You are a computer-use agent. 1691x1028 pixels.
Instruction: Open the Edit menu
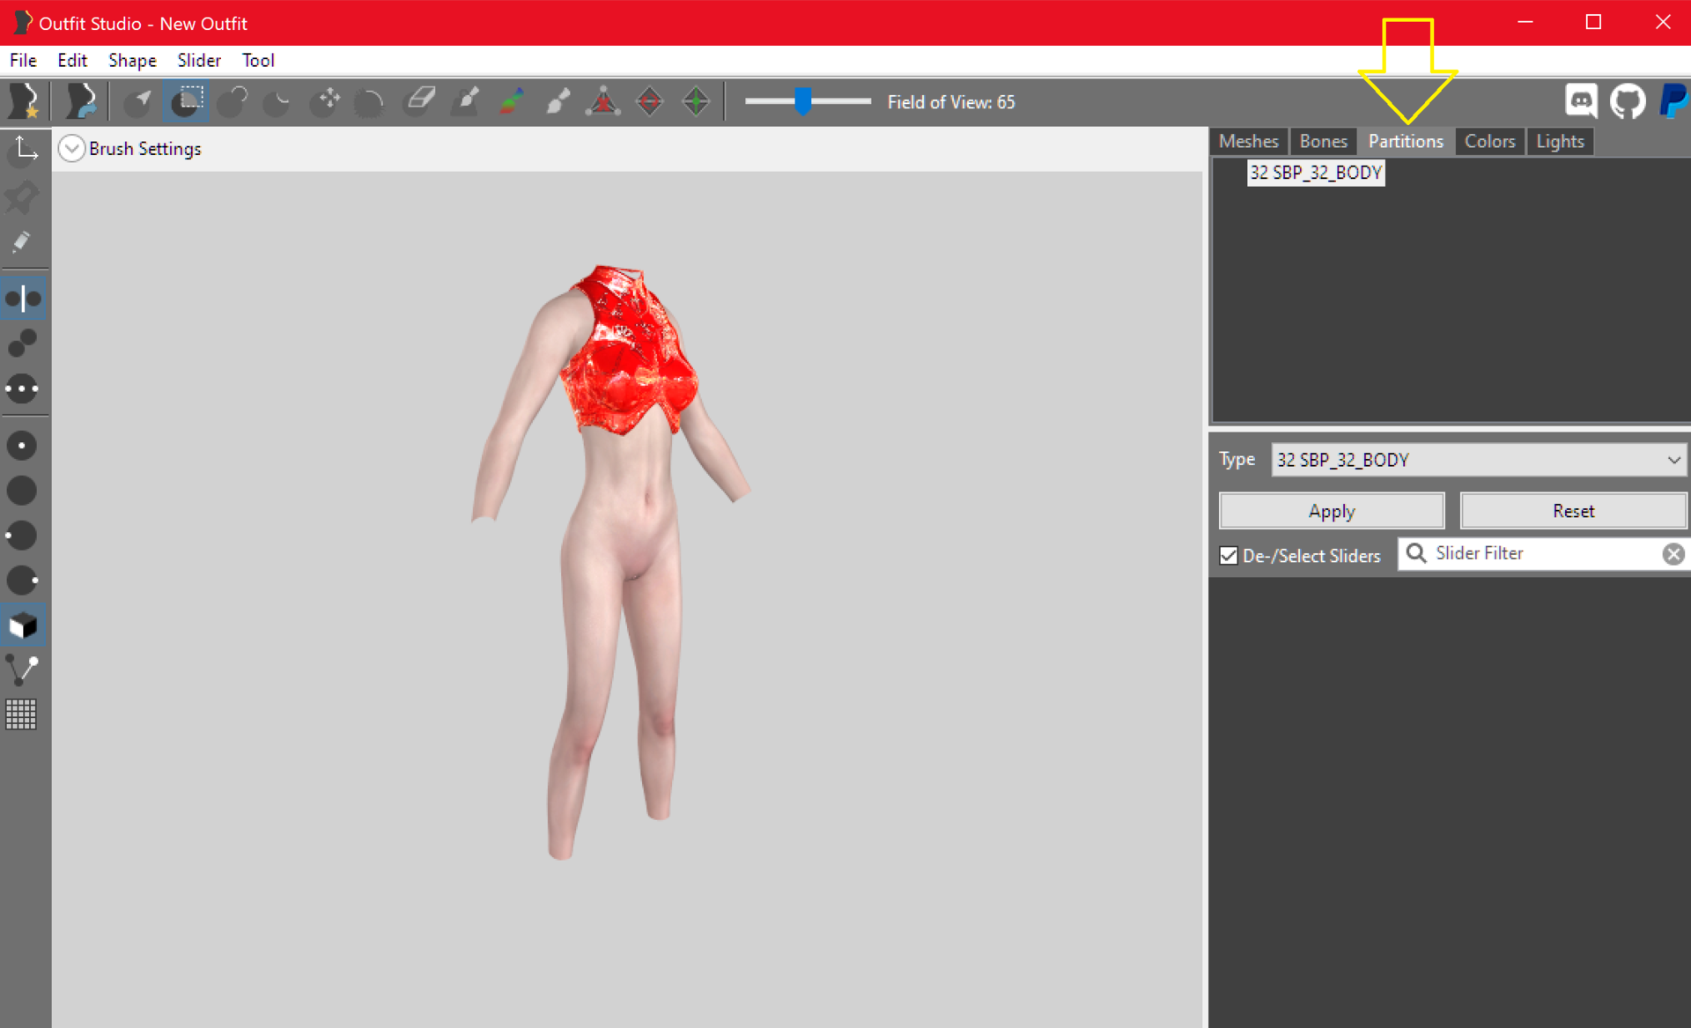click(x=72, y=61)
